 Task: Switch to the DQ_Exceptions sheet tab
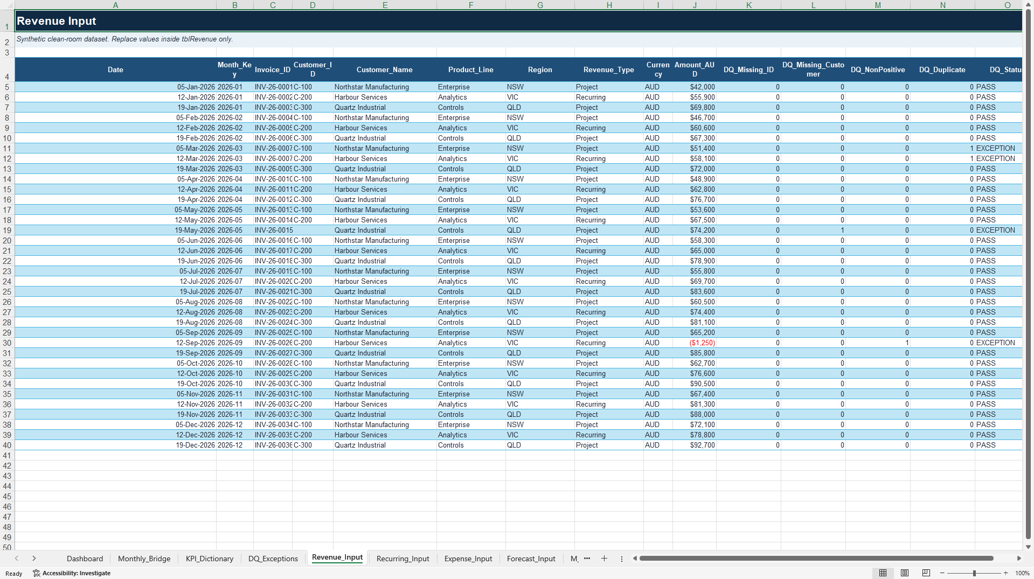click(x=273, y=559)
